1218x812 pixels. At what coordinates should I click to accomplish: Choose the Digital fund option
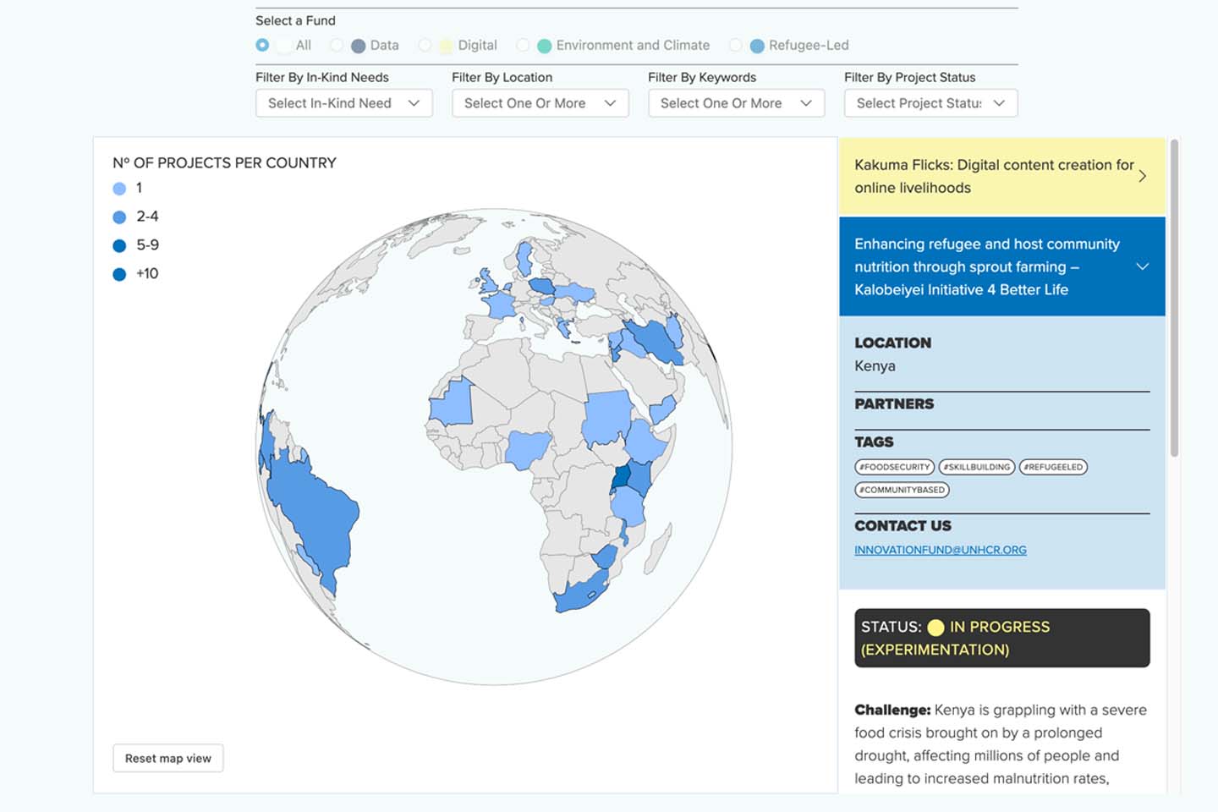(x=425, y=45)
